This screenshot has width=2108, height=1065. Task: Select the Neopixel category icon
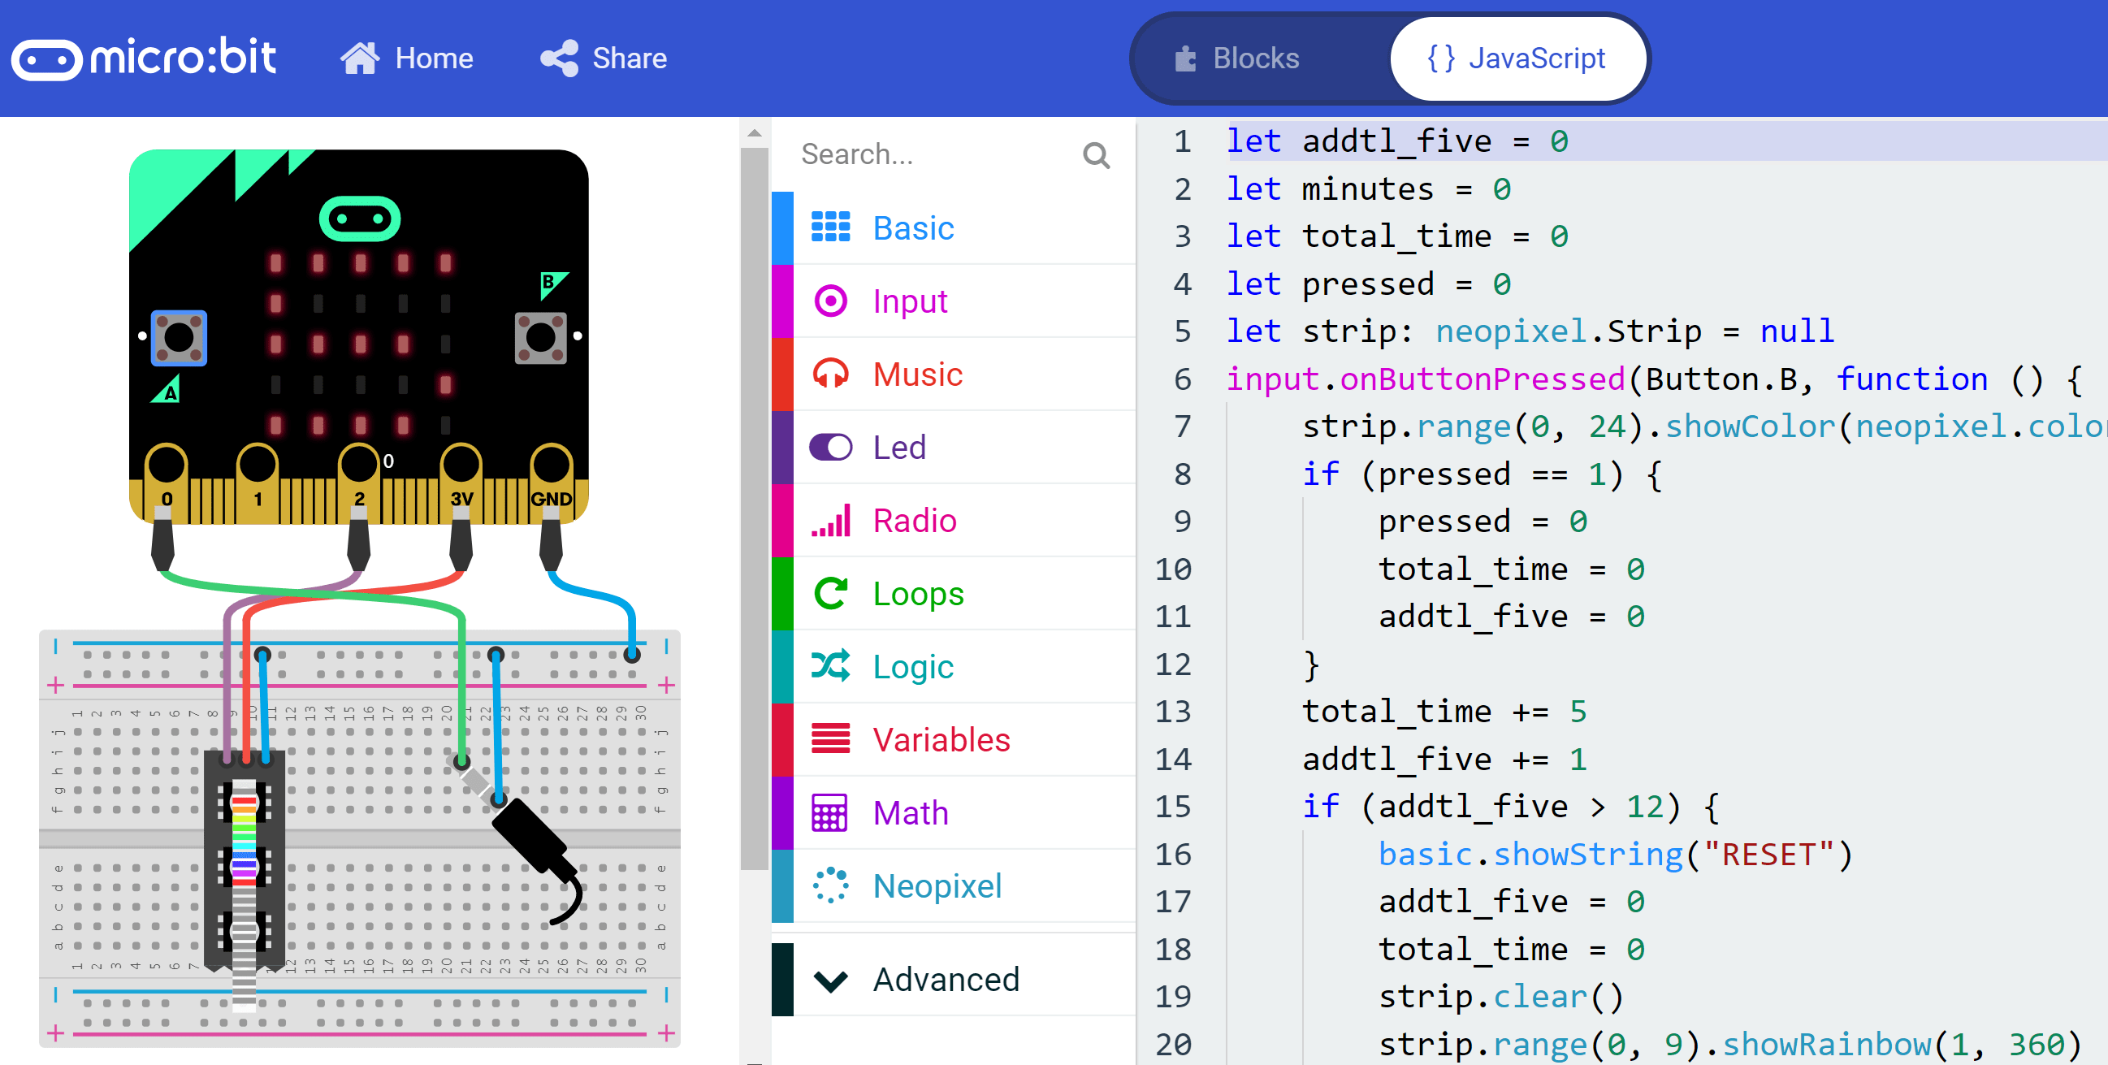point(834,883)
